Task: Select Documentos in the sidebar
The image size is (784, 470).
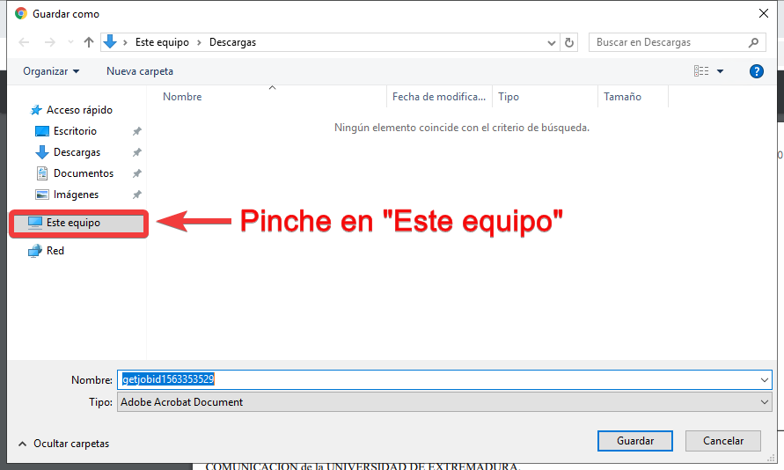Action: point(83,173)
